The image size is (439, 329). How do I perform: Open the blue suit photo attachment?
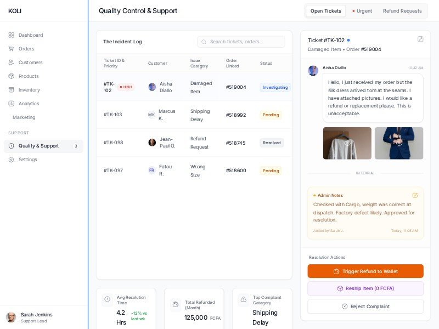[399, 143]
